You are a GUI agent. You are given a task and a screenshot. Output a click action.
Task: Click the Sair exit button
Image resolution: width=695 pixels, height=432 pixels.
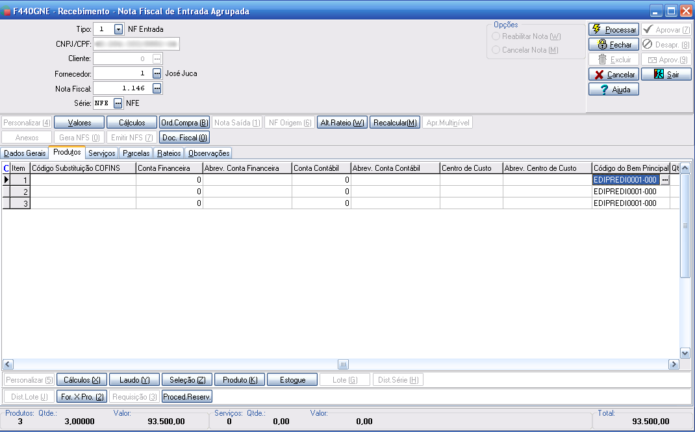pyautogui.click(x=666, y=75)
